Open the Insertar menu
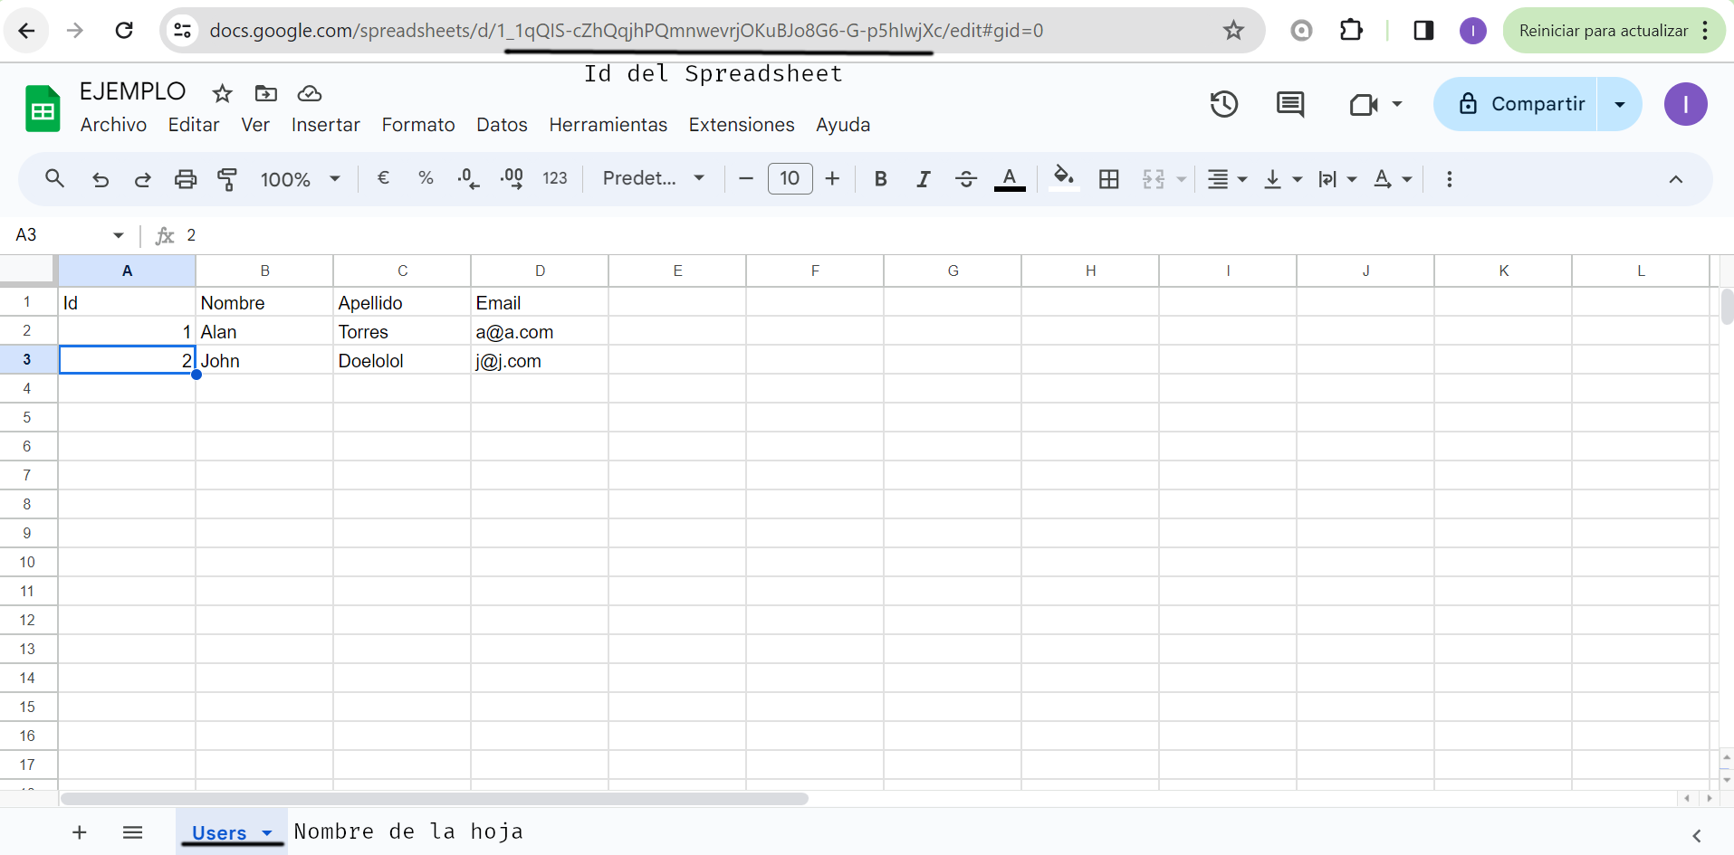The image size is (1734, 855). (x=325, y=125)
